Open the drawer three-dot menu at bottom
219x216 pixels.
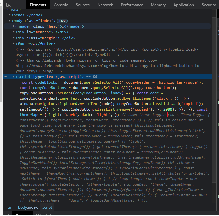coord(8,214)
